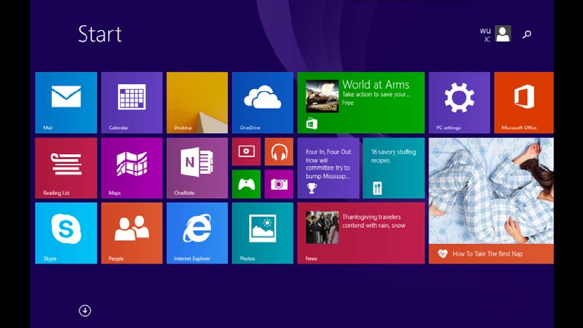Open the Maps tile
The width and height of the screenshot is (583, 328).
(132, 168)
